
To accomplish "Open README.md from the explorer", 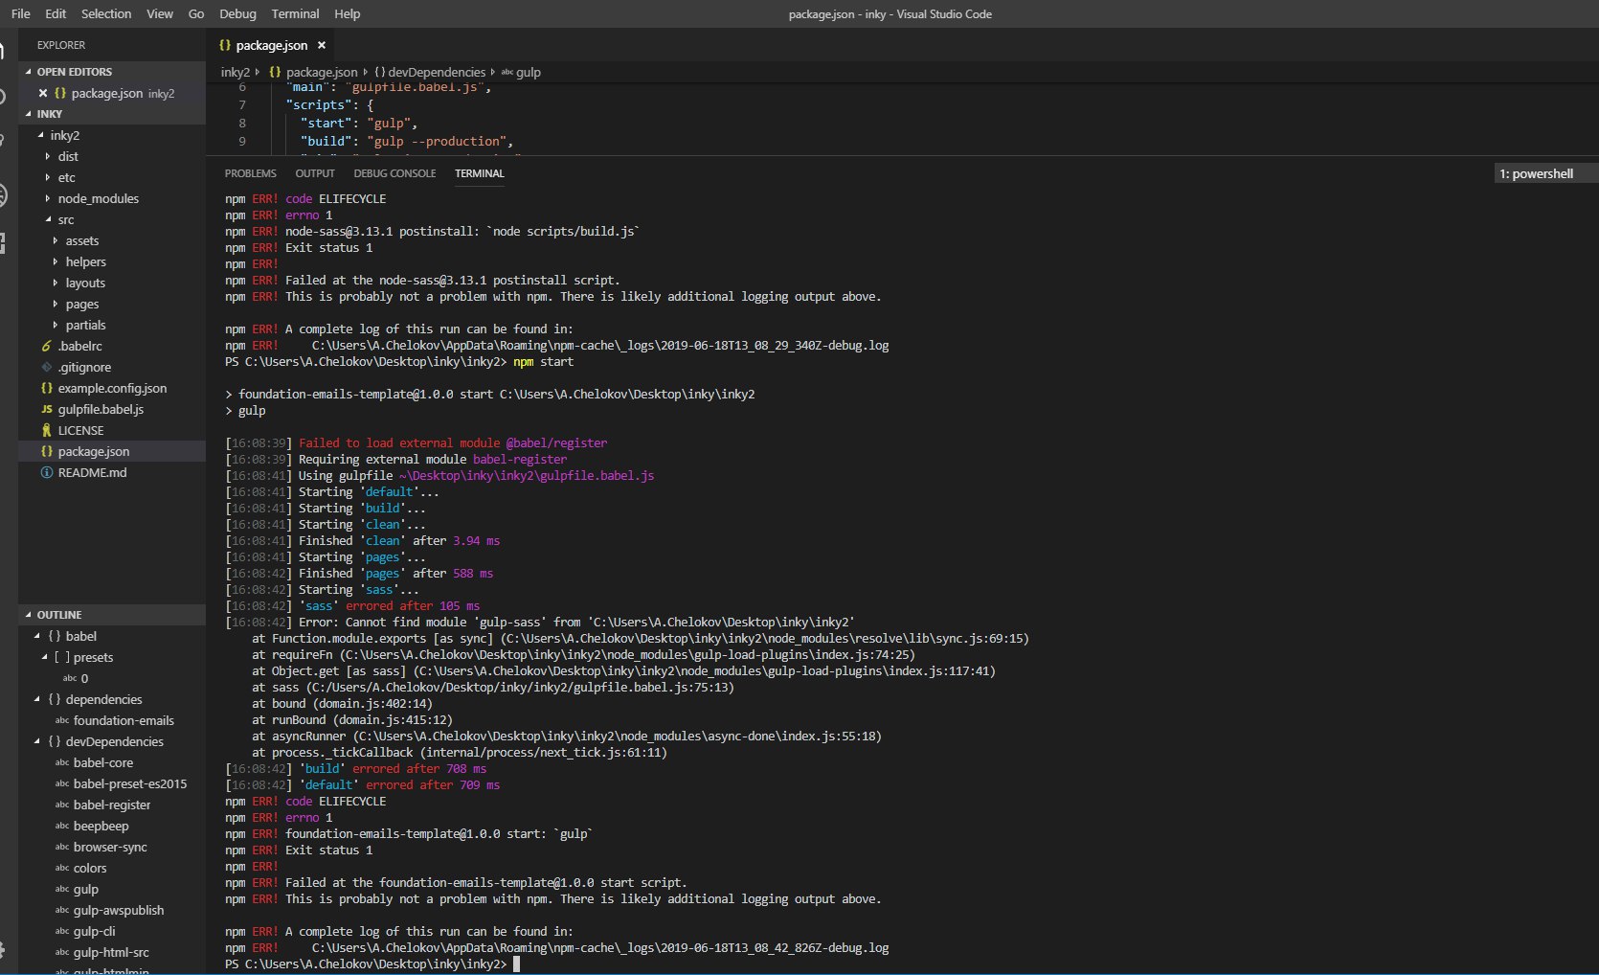I will pos(92,472).
